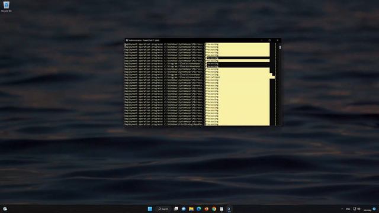Open Microsoft Edge from the taskbar
Image resolution: width=379 pixels, height=213 pixels.
[199, 209]
